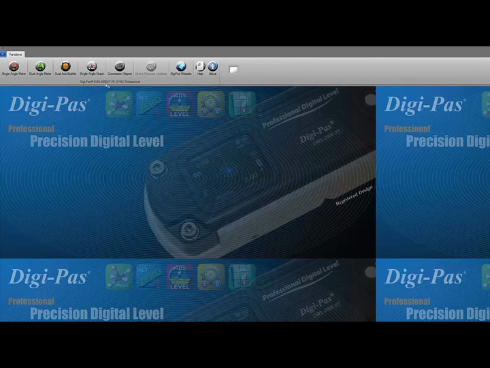Select the Dual Axis Bubble view
Viewport: 490px width, 368px height.
(x=66, y=67)
